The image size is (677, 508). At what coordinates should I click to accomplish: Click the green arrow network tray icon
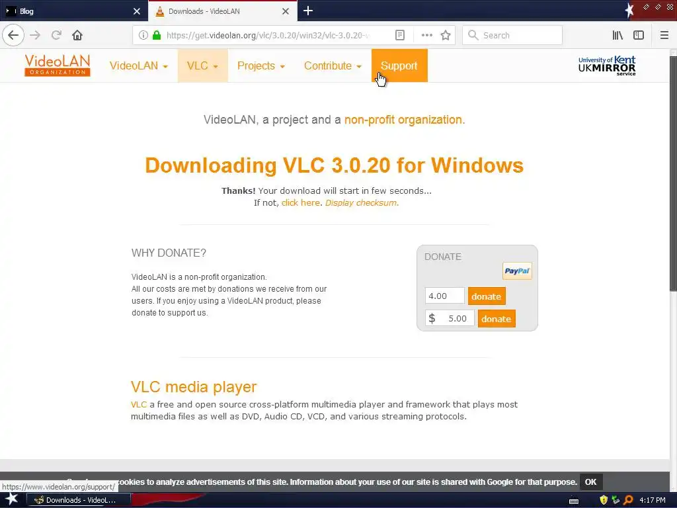[x=616, y=500]
